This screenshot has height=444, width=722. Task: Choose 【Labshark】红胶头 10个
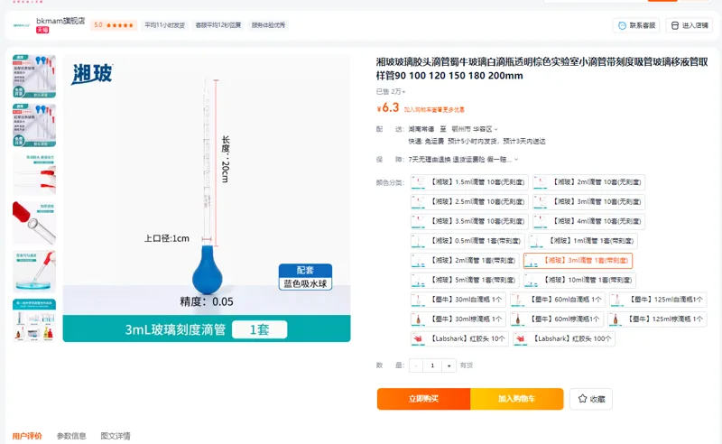click(x=459, y=338)
